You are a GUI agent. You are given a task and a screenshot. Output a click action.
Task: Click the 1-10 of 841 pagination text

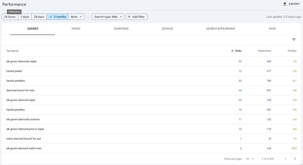click(268, 159)
